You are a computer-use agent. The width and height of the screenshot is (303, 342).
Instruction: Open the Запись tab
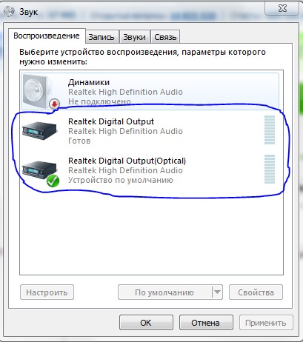(x=101, y=37)
